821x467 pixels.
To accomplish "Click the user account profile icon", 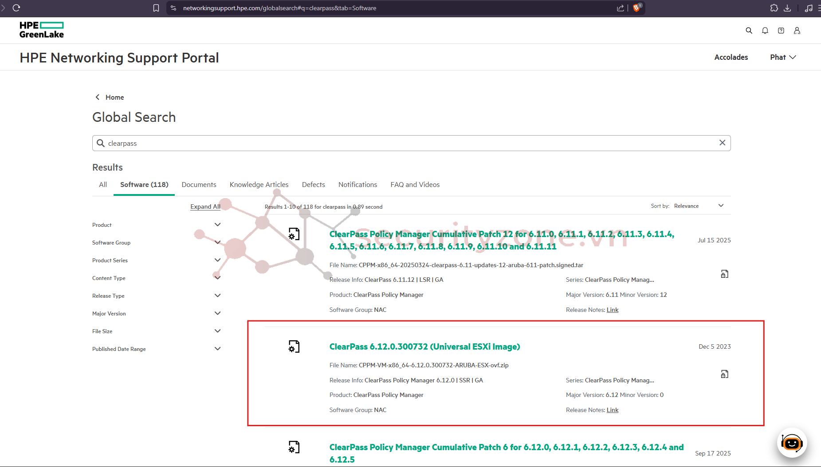I will point(797,31).
